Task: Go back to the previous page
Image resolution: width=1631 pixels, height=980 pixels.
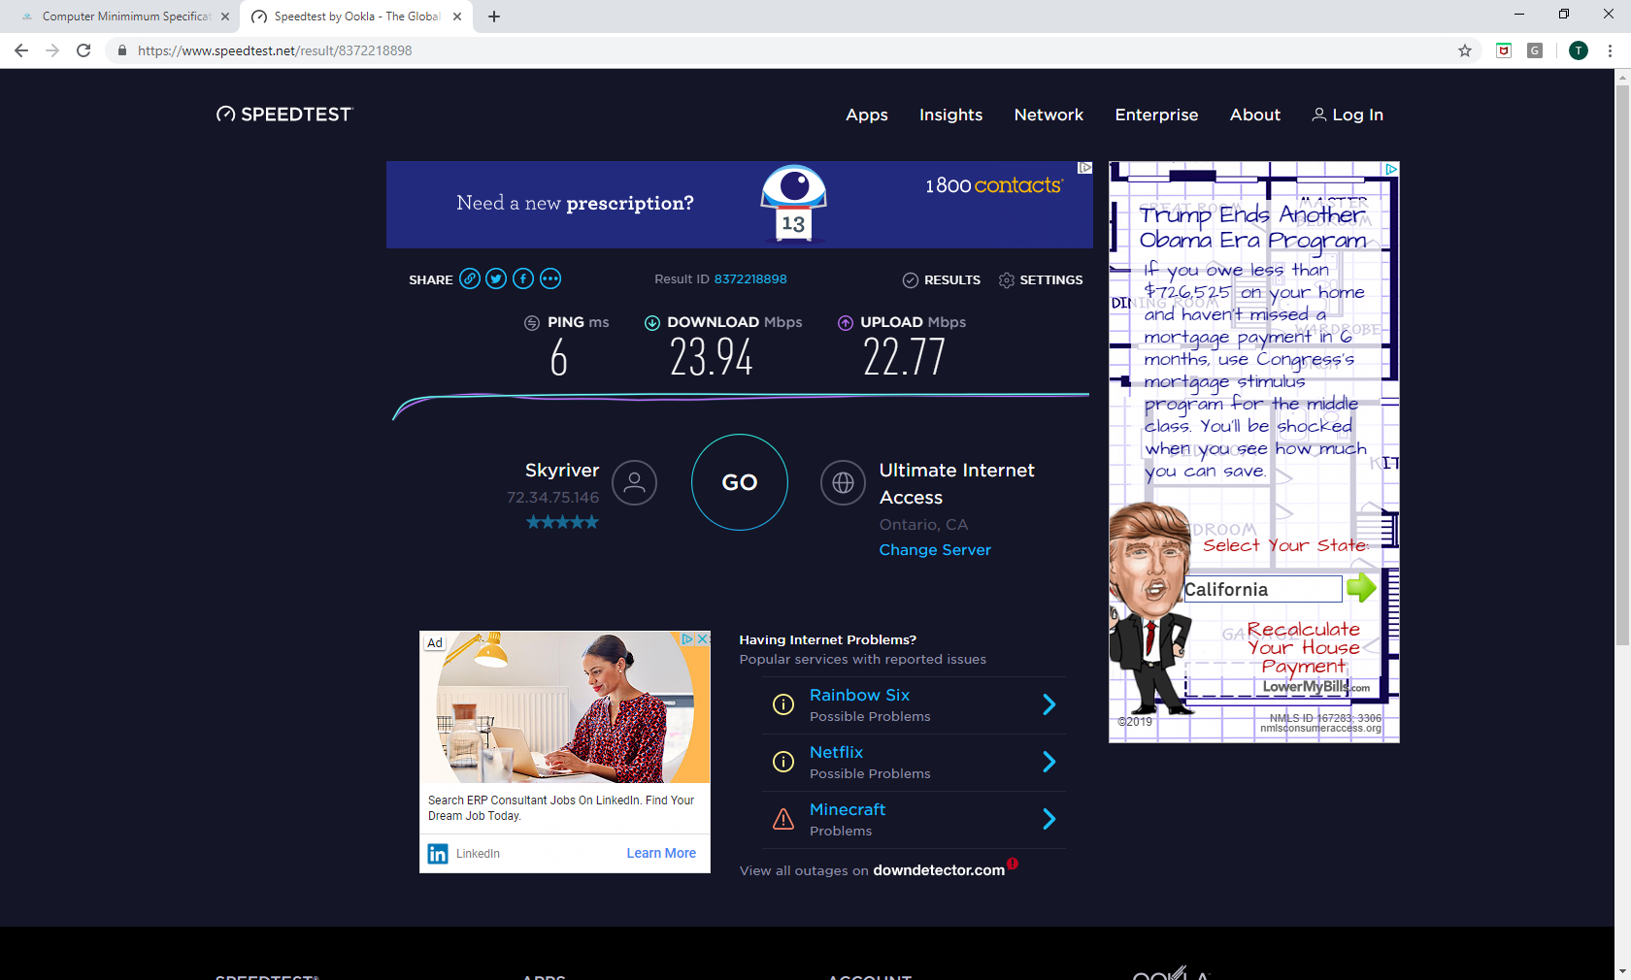Action: point(21,50)
